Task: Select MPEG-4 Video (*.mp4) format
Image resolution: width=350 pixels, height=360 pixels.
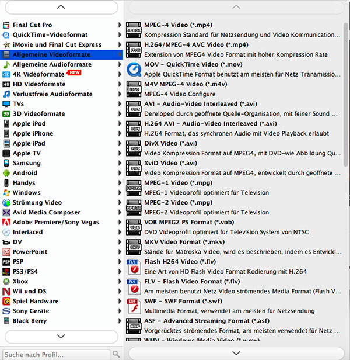Action: (x=234, y=30)
